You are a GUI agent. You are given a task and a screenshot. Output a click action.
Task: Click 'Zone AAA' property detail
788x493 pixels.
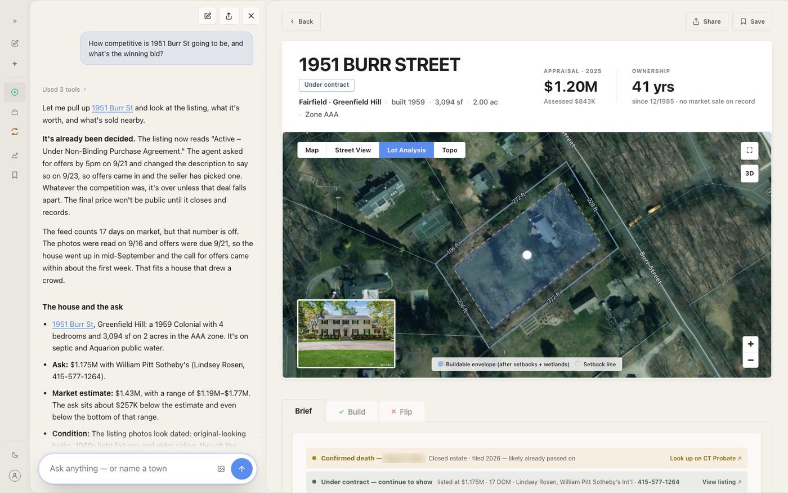coord(321,114)
